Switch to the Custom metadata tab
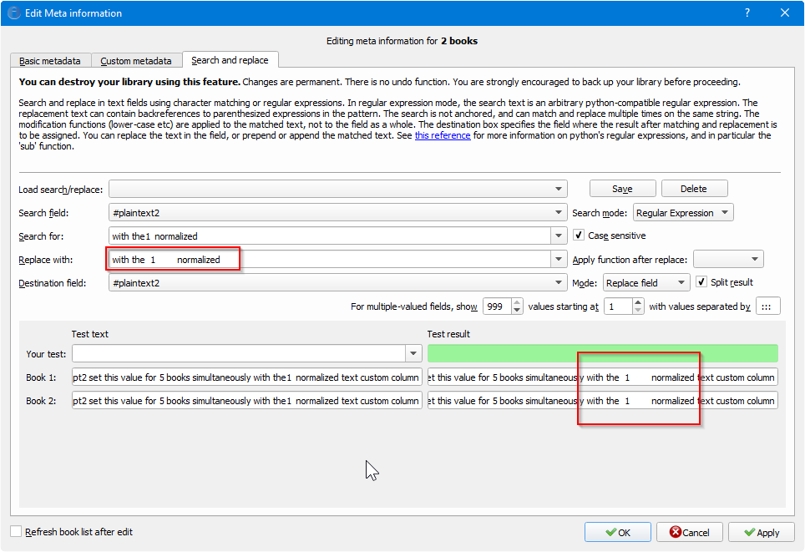 click(x=136, y=61)
